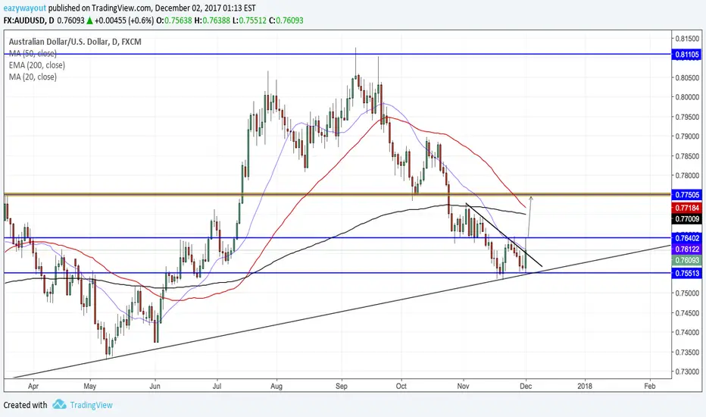Click the black 0.77009 EMA price tag
The width and height of the screenshot is (706, 417).
(686, 219)
